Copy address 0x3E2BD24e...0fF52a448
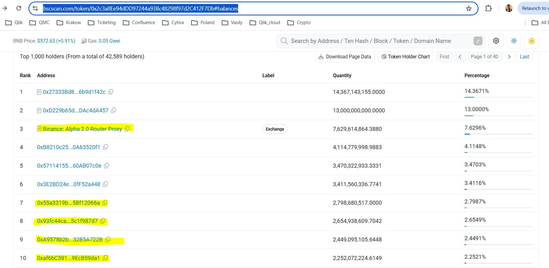549x268 pixels. [105, 184]
